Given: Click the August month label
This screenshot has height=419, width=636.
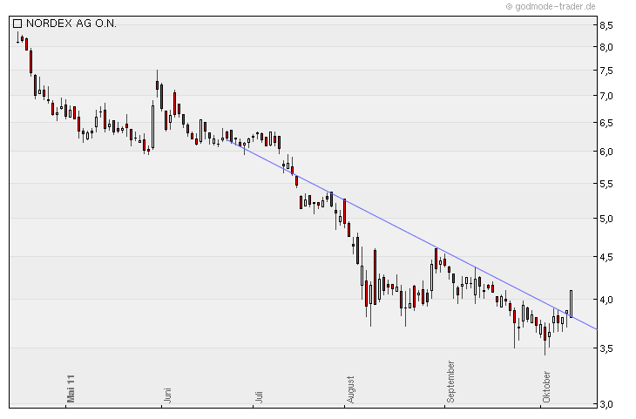Looking at the screenshot, I should pyautogui.click(x=350, y=389).
